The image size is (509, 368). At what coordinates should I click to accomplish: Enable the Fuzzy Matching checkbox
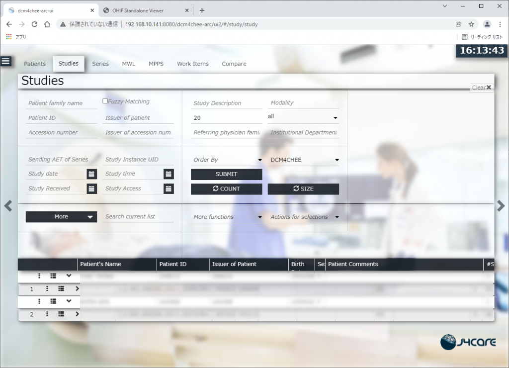pos(105,101)
